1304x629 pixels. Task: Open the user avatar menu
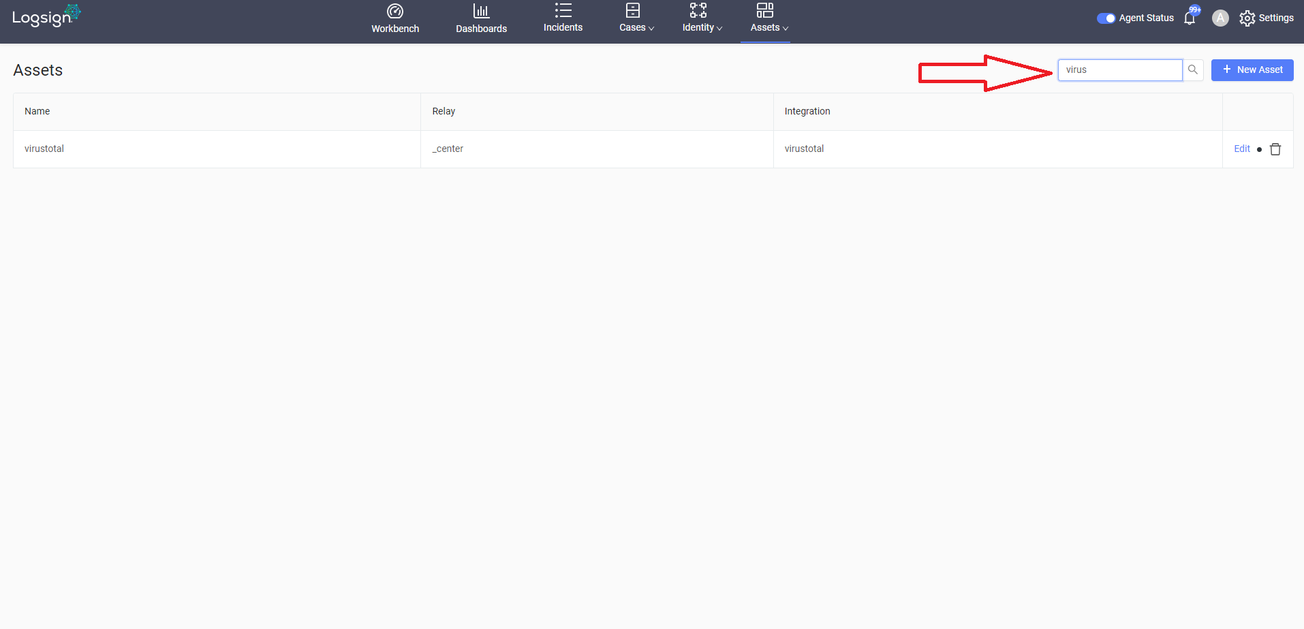[x=1220, y=18]
